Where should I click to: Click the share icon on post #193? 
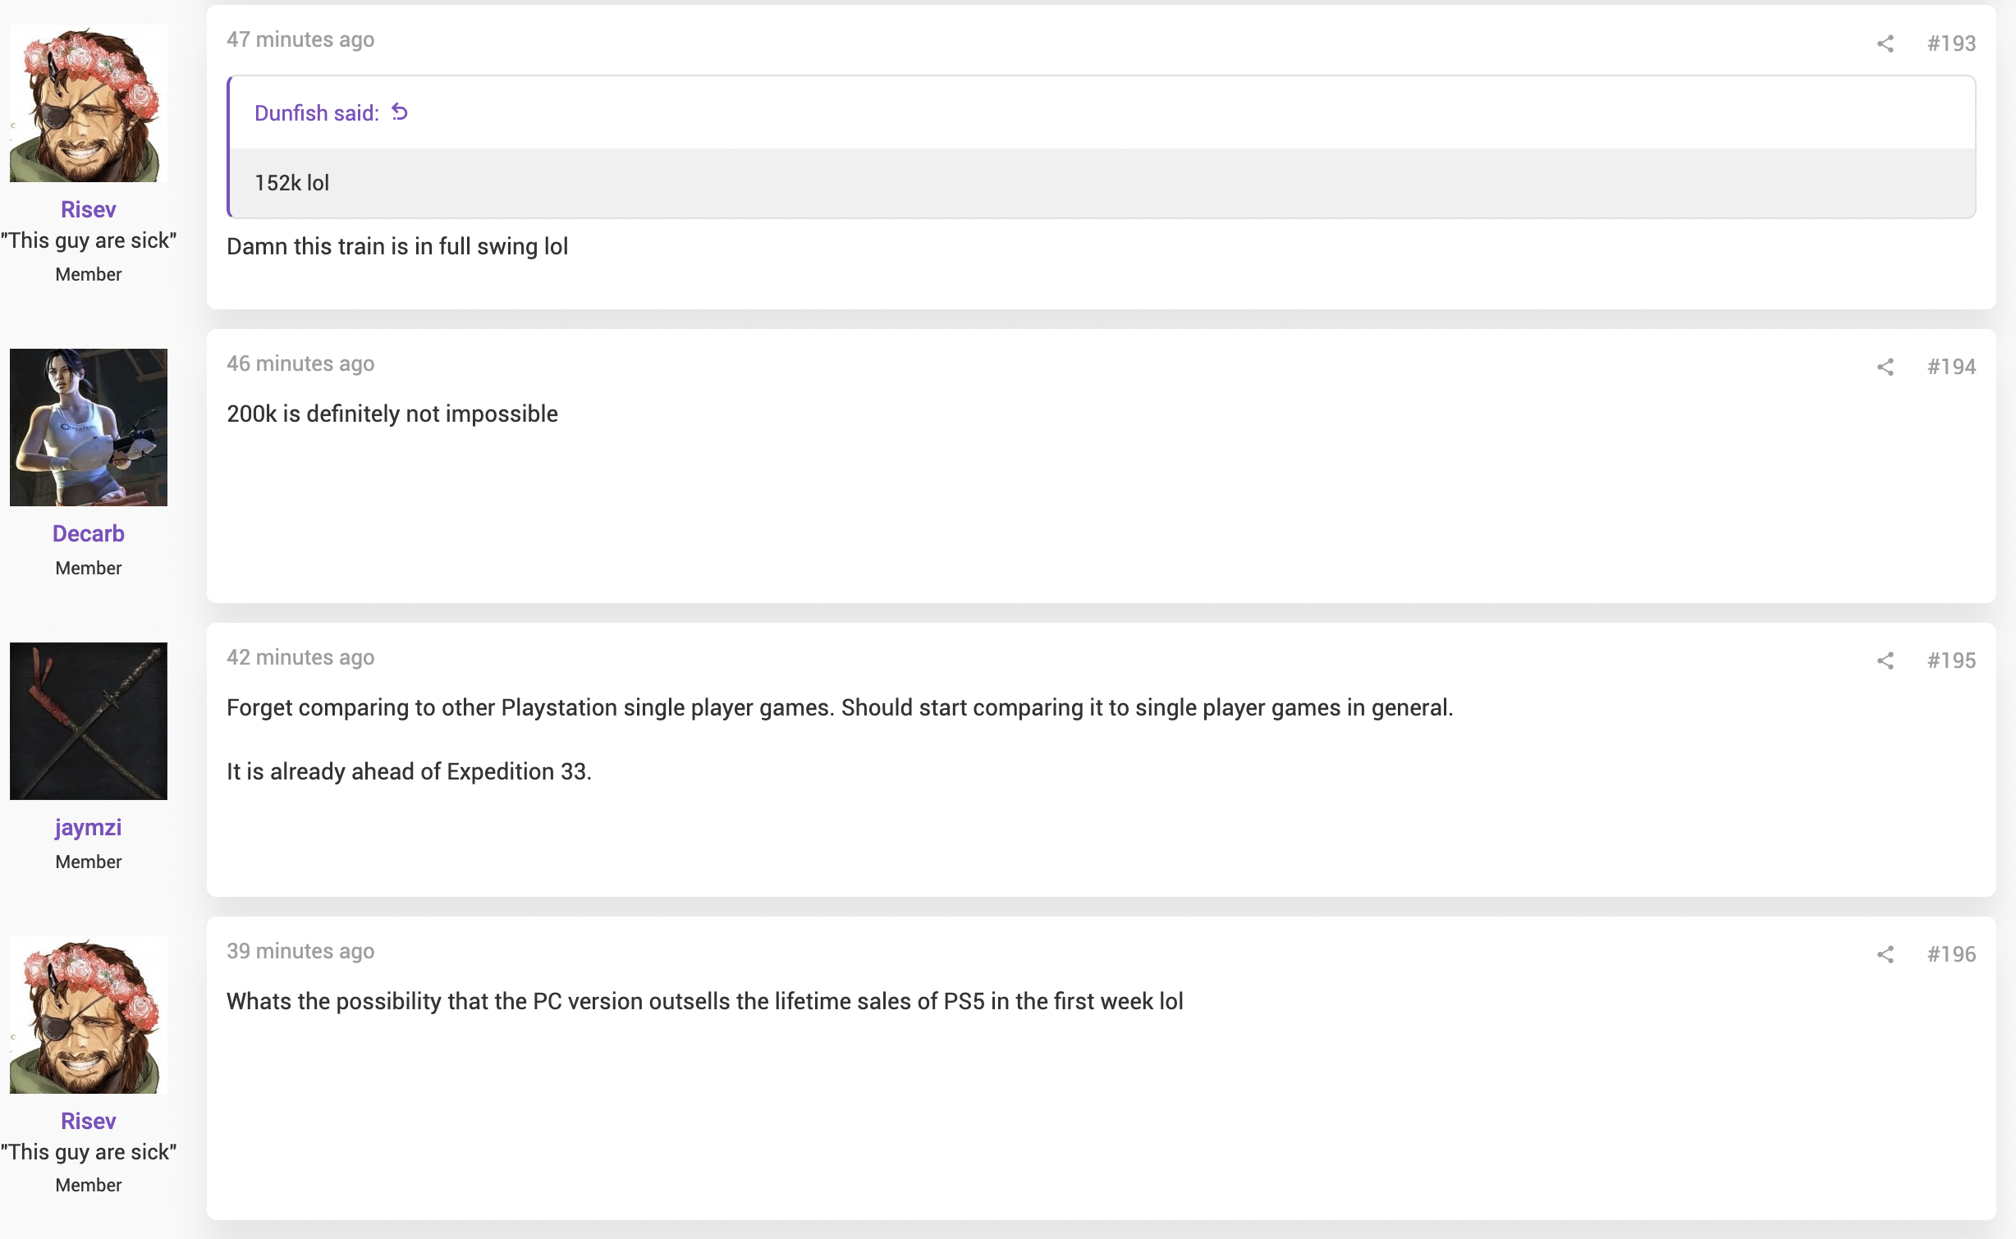tap(1885, 43)
